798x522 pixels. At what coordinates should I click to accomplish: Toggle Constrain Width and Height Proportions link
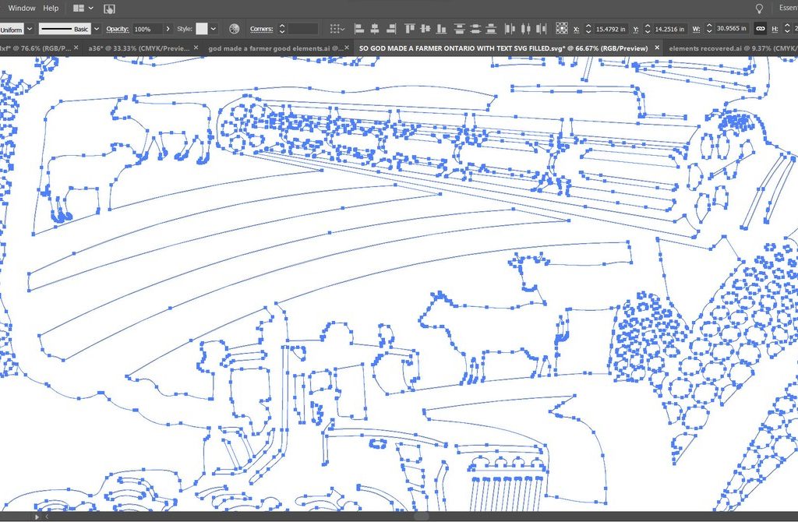pyautogui.click(x=760, y=29)
